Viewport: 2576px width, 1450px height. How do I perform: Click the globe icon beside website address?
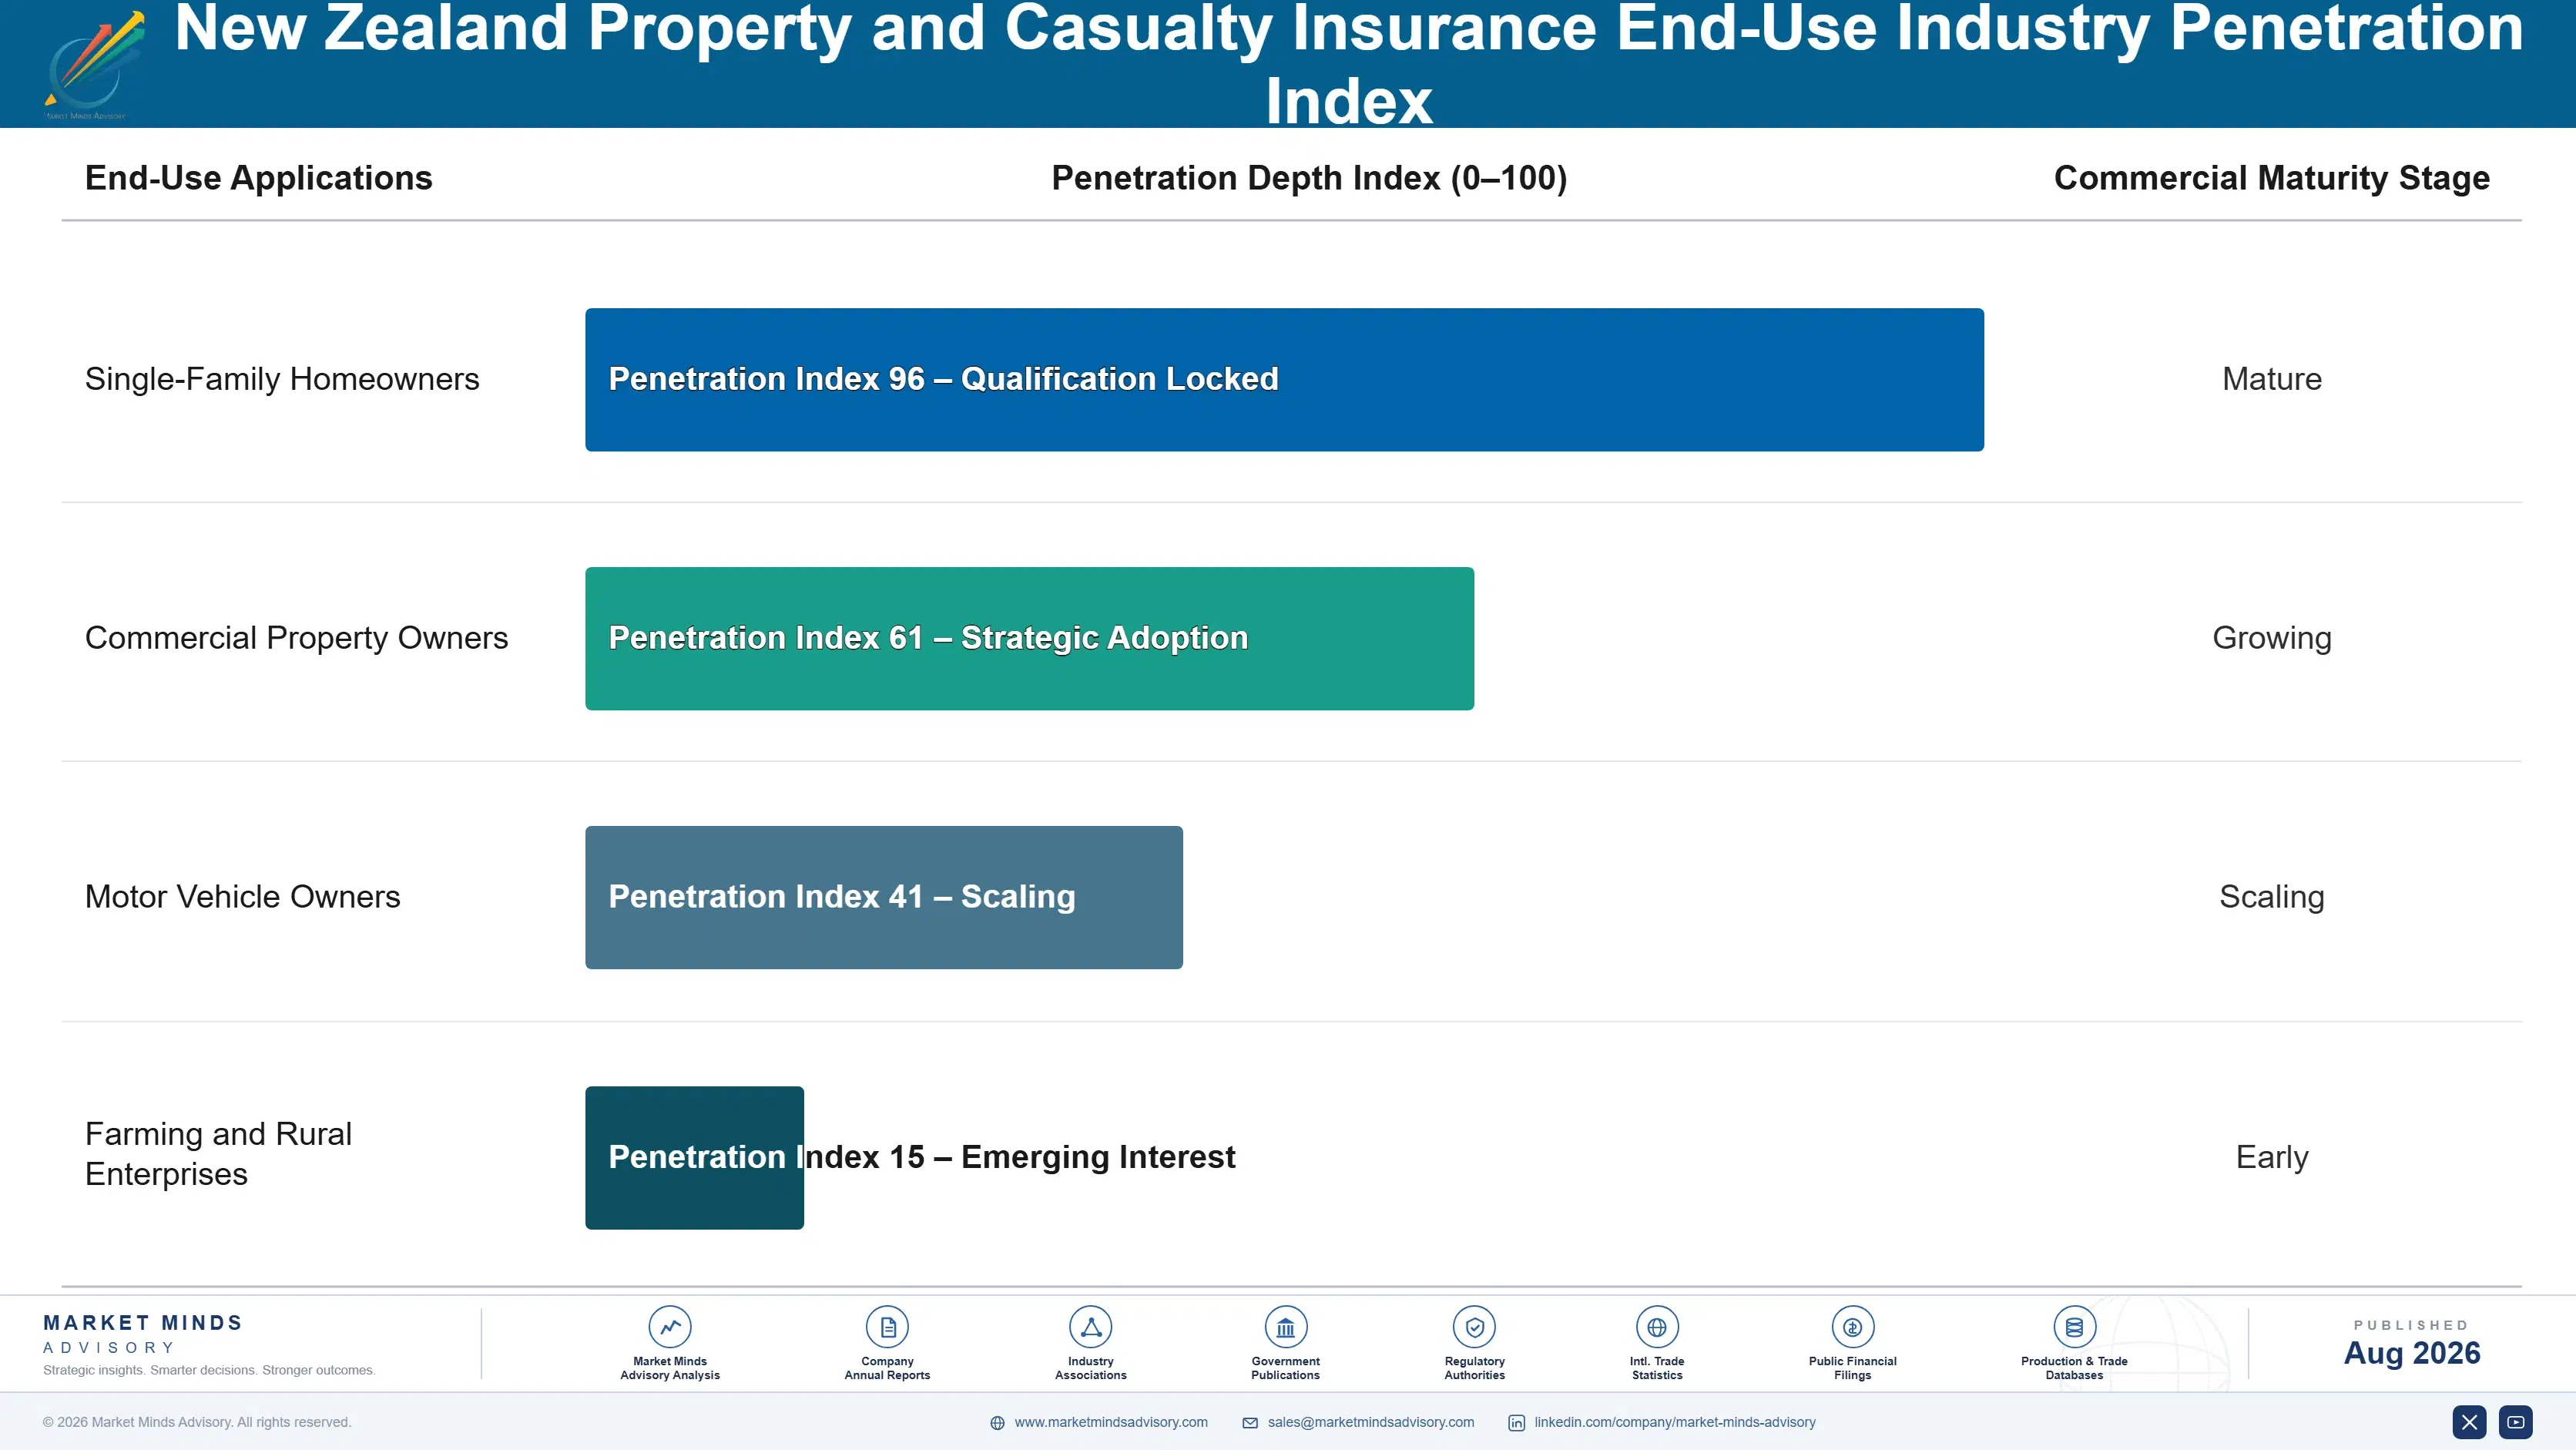pos(997,1423)
